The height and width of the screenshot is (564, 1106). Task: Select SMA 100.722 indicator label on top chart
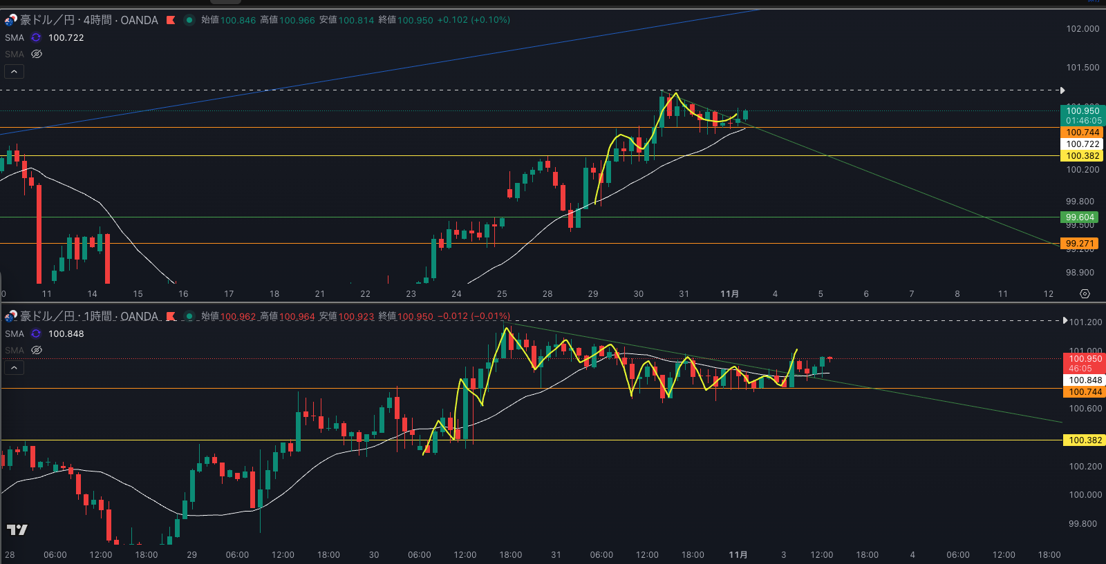(x=66, y=37)
